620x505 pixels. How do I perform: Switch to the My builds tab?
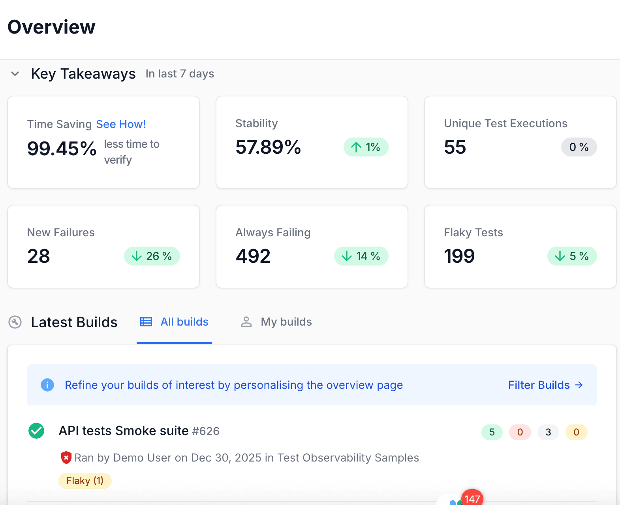coord(276,322)
